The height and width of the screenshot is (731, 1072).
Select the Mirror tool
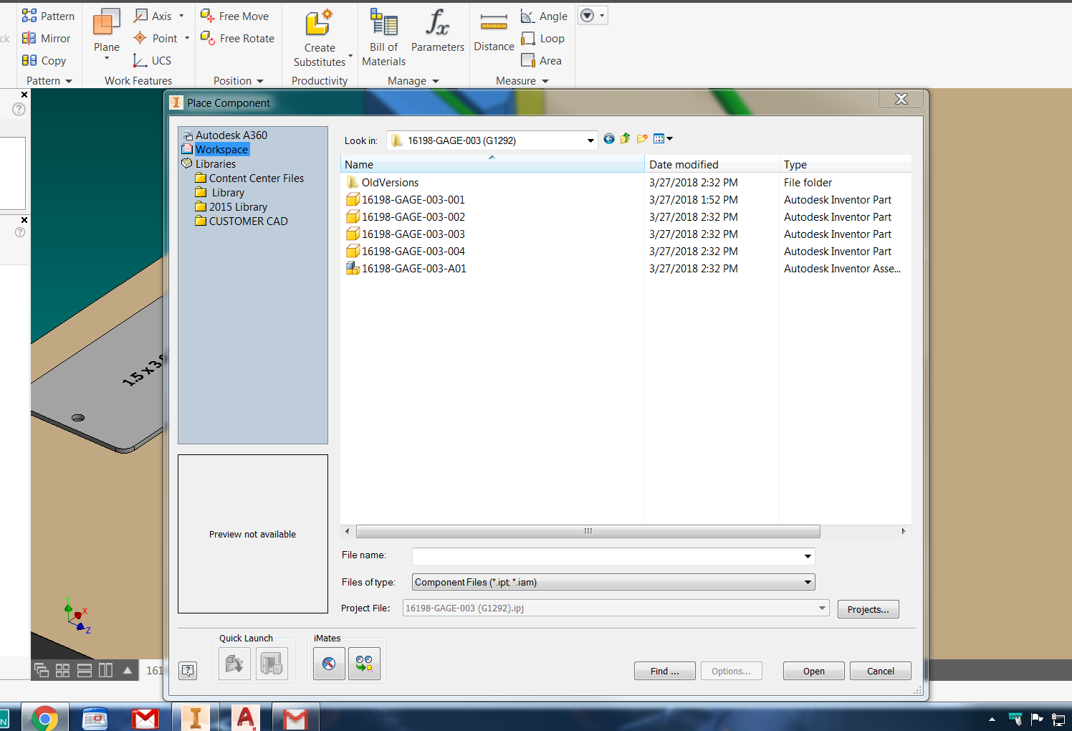47,38
